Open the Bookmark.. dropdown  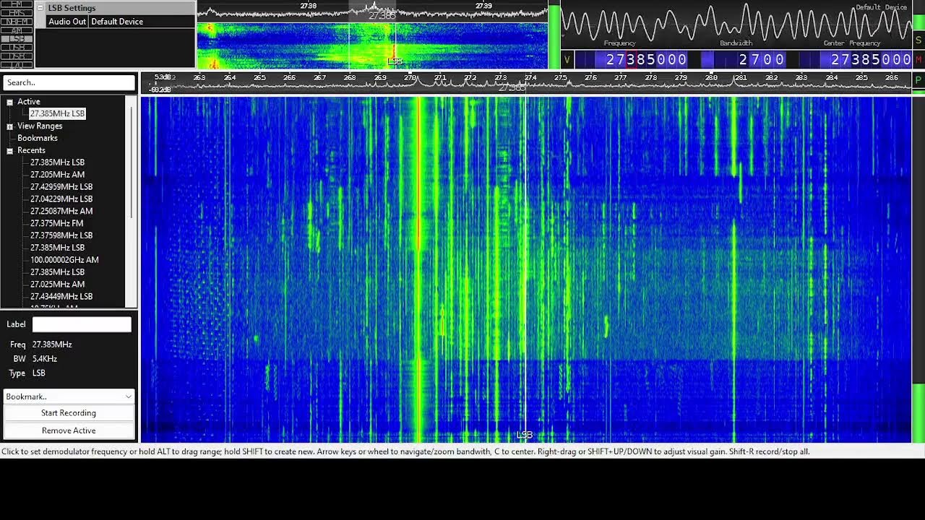tap(69, 396)
